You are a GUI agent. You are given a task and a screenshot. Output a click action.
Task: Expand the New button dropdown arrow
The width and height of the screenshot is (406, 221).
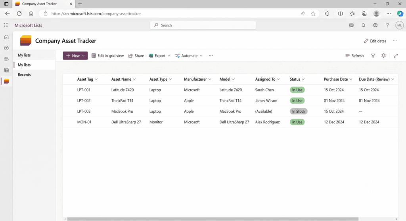click(83, 56)
